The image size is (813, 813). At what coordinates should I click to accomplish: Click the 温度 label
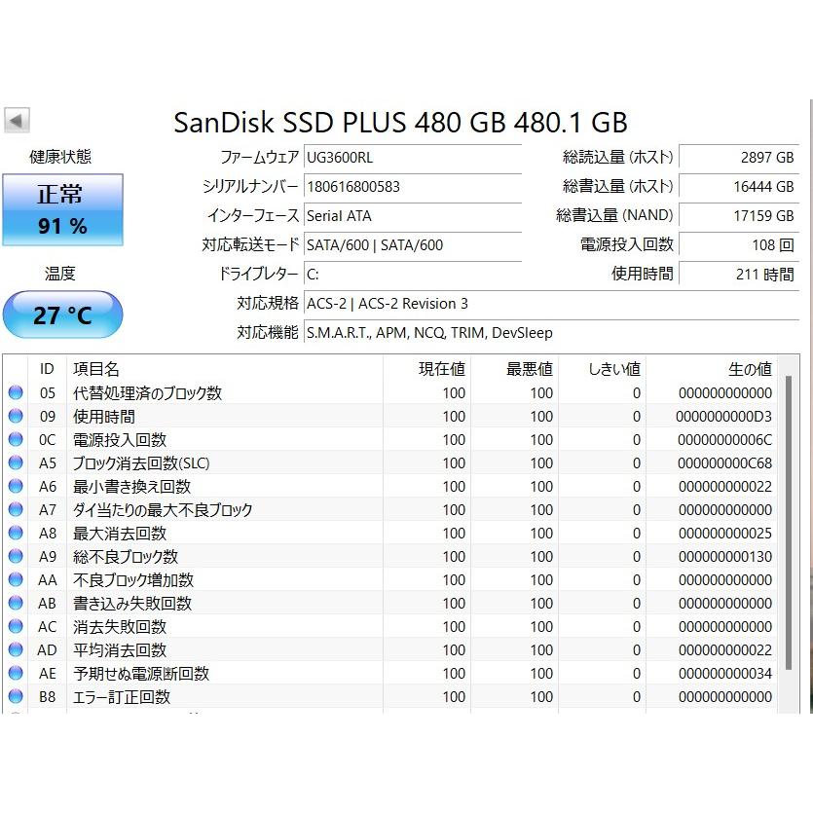[x=60, y=274]
